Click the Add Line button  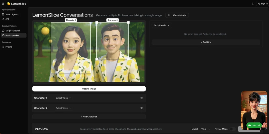tap(206, 42)
